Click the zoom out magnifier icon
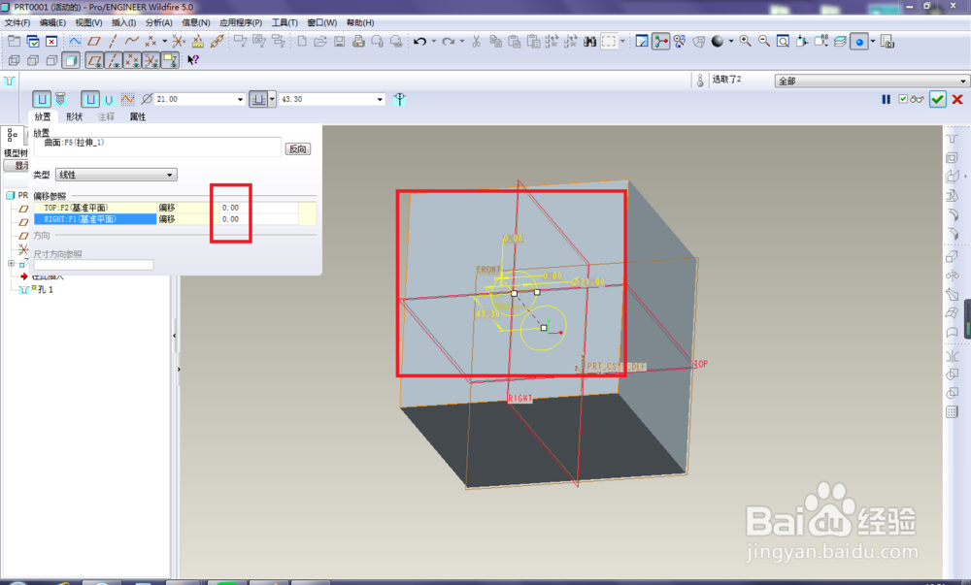Viewport: 971px width, 585px height. 764,42
